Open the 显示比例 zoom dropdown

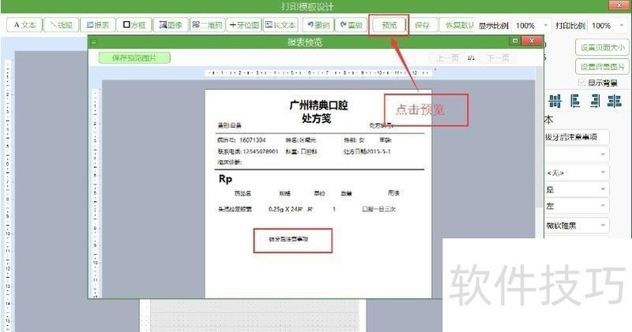click(531, 25)
